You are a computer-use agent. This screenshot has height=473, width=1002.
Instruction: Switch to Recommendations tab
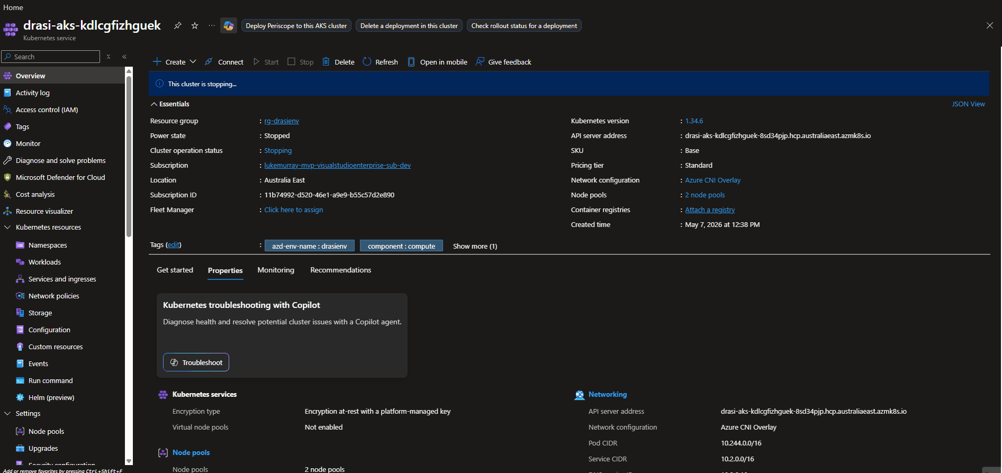pyautogui.click(x=340, y=270)
